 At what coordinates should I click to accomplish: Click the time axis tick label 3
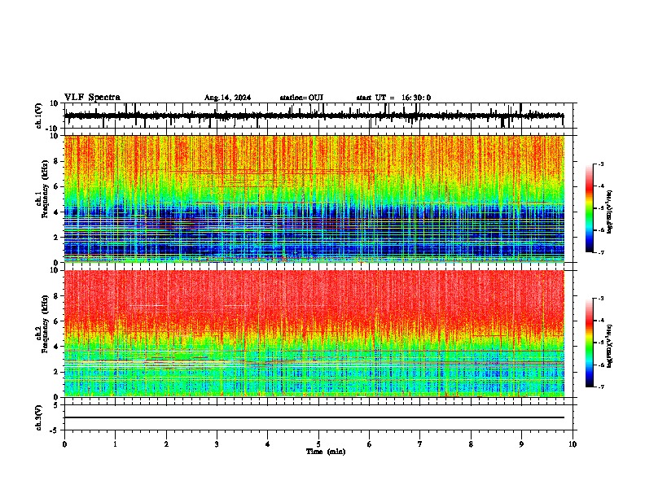[x=217, y=444]
